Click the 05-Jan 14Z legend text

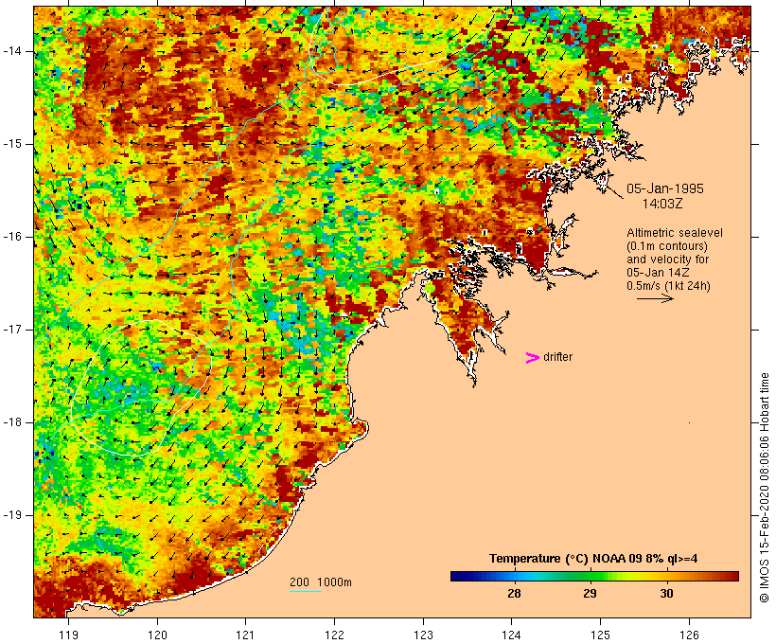coord(659,273)
